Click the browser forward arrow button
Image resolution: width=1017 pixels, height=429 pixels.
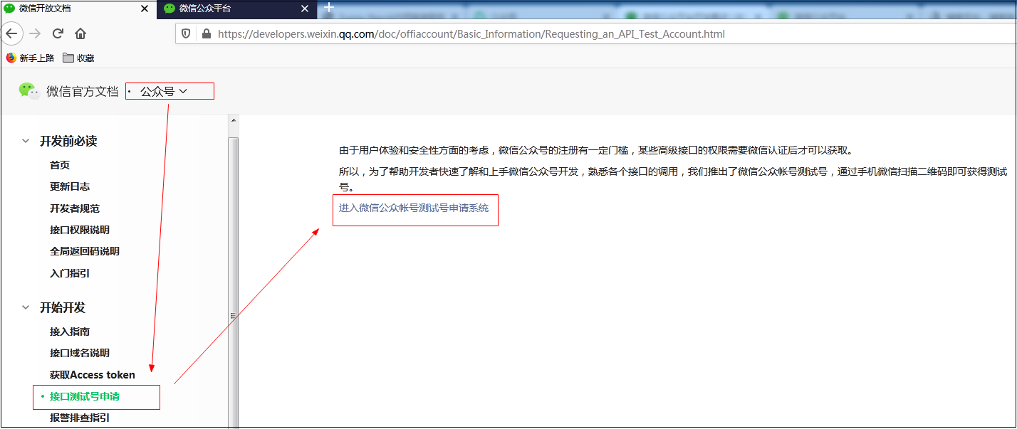click(35, 33)
